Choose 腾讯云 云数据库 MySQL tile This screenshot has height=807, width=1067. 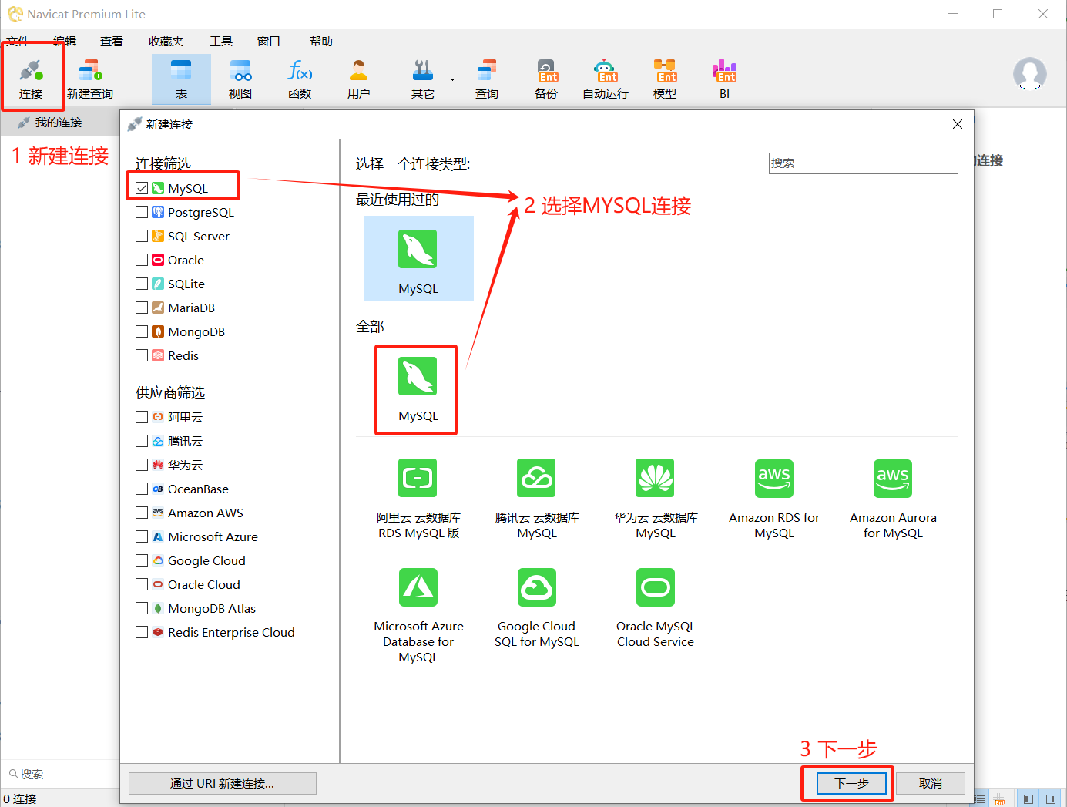[x=537, y=499]
